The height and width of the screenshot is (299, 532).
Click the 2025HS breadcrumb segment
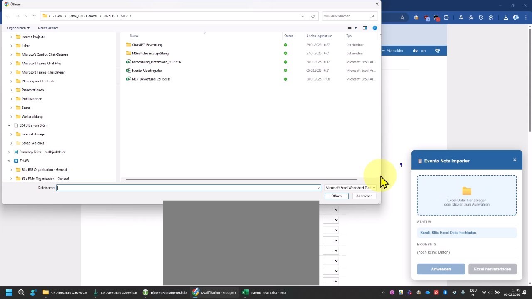pyautogui.click(x=109, y=16)
